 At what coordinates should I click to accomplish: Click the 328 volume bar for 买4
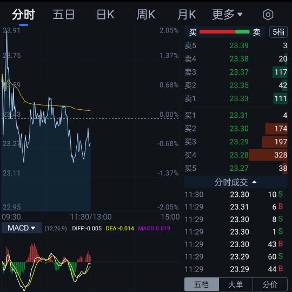click(x=268, y=155)
